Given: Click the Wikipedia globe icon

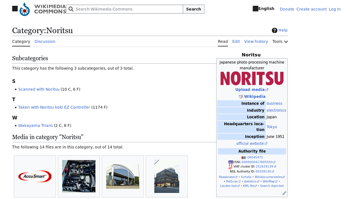Looking at the screenshot, I should 241,96.
